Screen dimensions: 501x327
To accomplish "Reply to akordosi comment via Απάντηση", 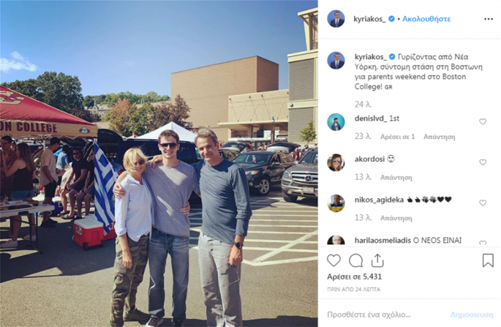I will (396, 178).
